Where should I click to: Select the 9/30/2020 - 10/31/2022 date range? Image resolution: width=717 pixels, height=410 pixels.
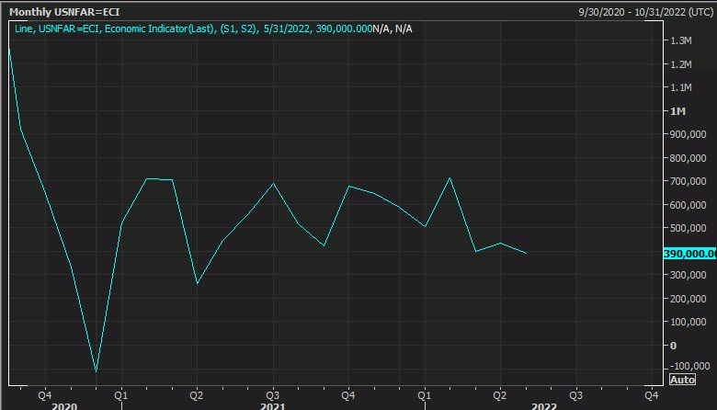click(645, 12)
